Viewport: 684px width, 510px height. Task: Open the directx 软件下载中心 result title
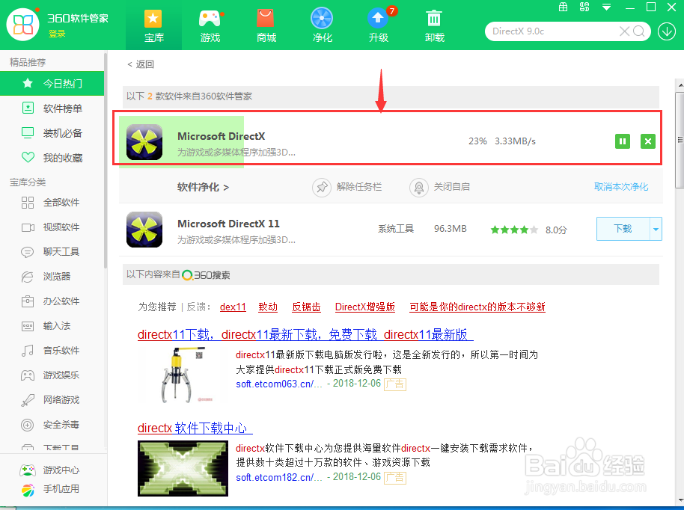(195, 428)
